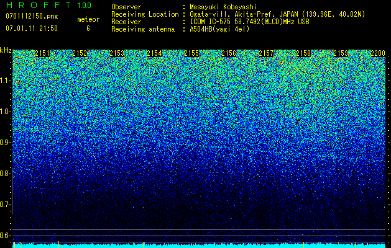
Task: Click the 'Observer' field label
Action: coord(126,7)
